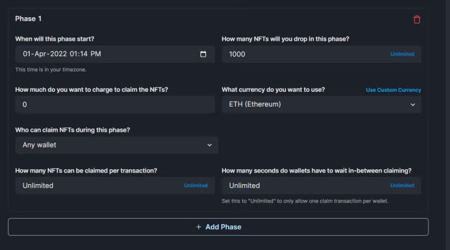The image size is (450, 250).
Task: Click the Use Custom Currency link
Action: (393, 90)
